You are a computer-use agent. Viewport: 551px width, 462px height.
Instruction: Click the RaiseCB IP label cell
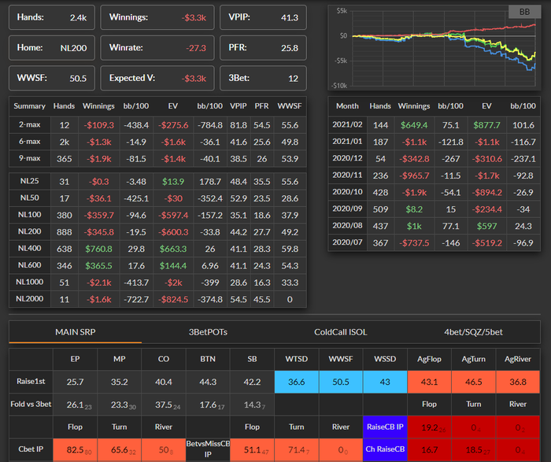(385, 427)
